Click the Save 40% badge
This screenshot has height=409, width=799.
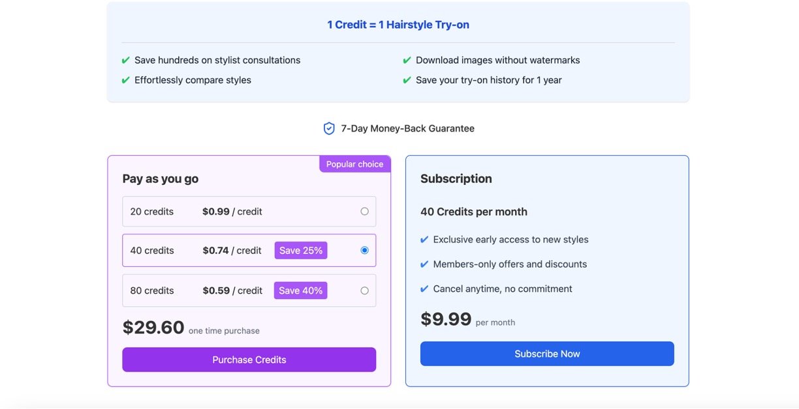coord(301,291)
